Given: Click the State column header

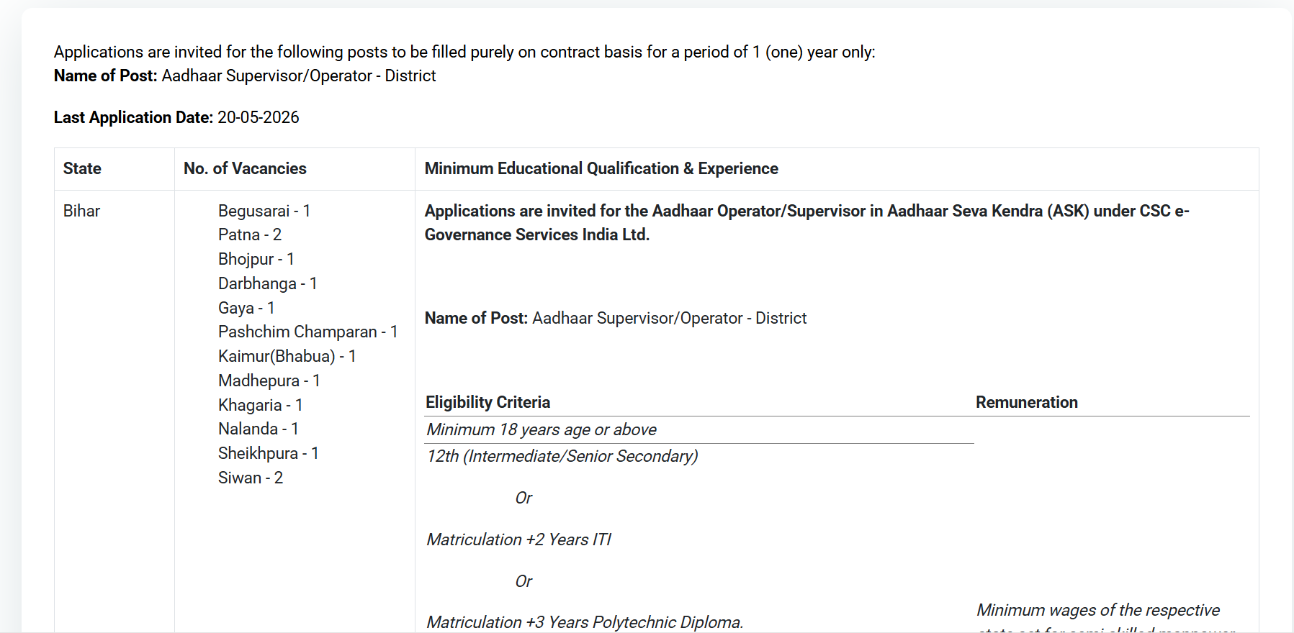Looking at the screenshot, I should (82, 168).
